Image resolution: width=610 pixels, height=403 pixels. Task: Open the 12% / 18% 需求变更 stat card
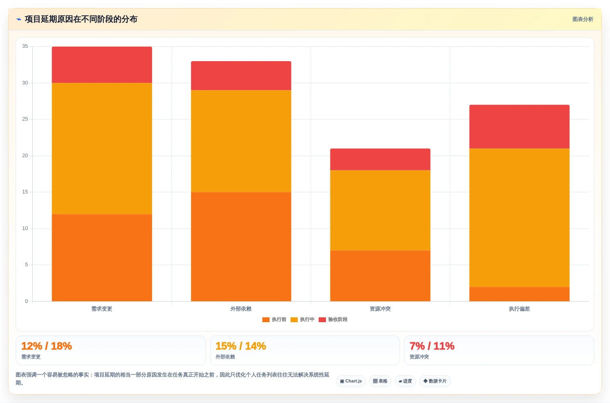(111, 350)
